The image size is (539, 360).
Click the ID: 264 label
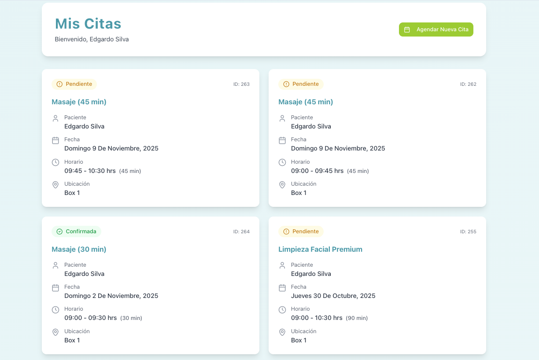(241, 231)
